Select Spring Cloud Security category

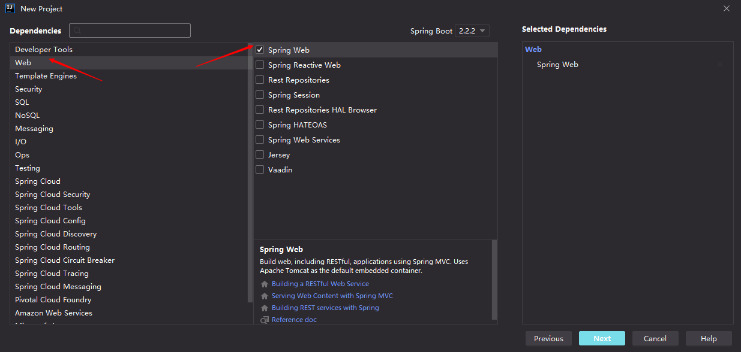pyautogui.click(x=129, y=195)
